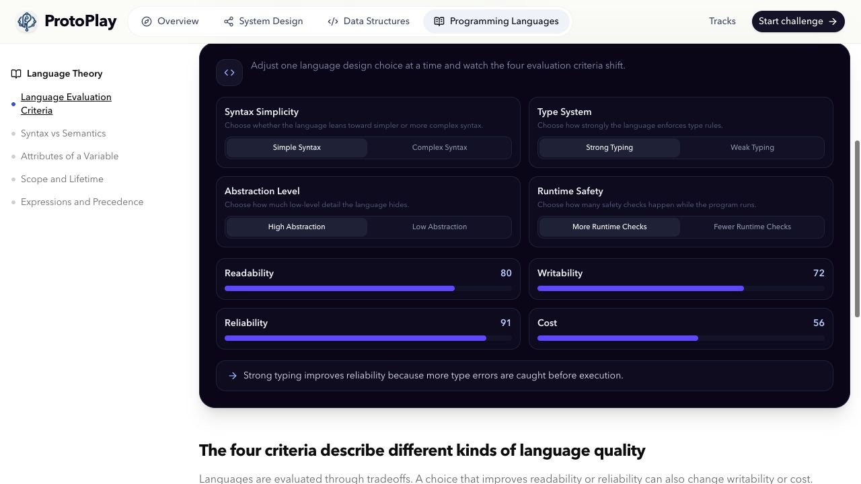Click the Readability progress bar

[x=368, y=288]
